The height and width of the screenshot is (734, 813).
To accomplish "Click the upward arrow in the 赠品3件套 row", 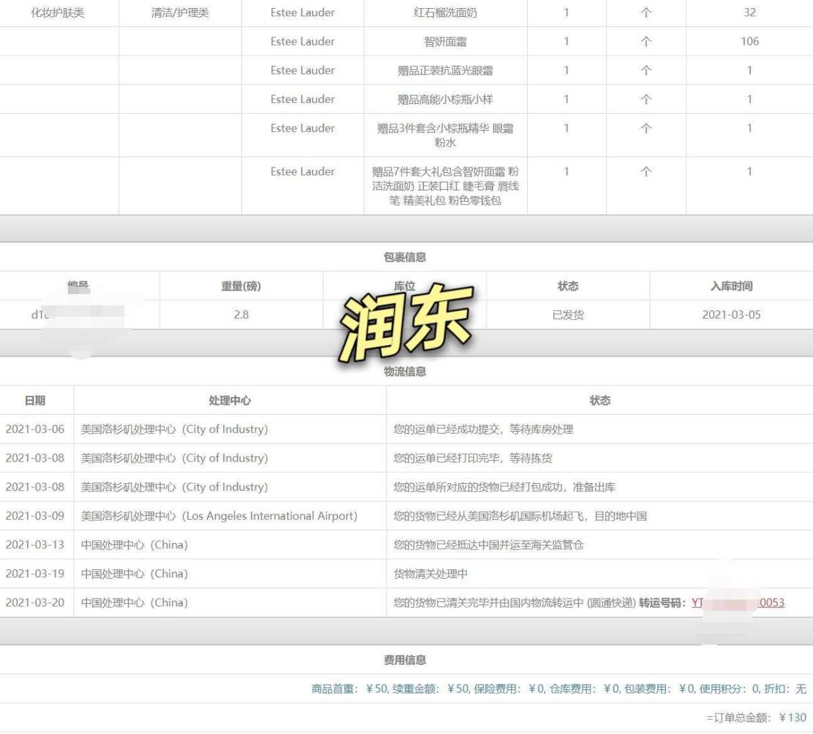I will [646, 128].
